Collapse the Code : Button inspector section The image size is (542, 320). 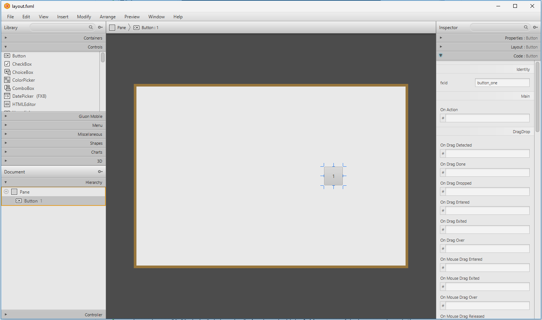[x=441, y=56]
